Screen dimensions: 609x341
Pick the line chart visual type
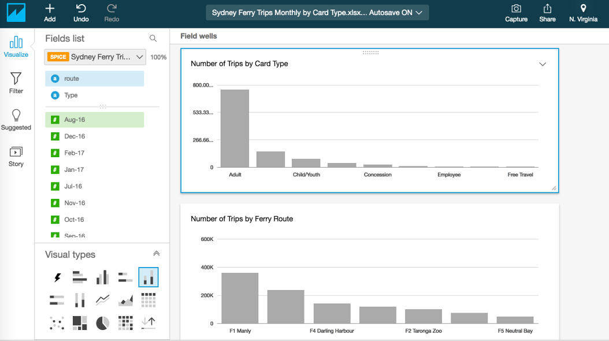102,300
